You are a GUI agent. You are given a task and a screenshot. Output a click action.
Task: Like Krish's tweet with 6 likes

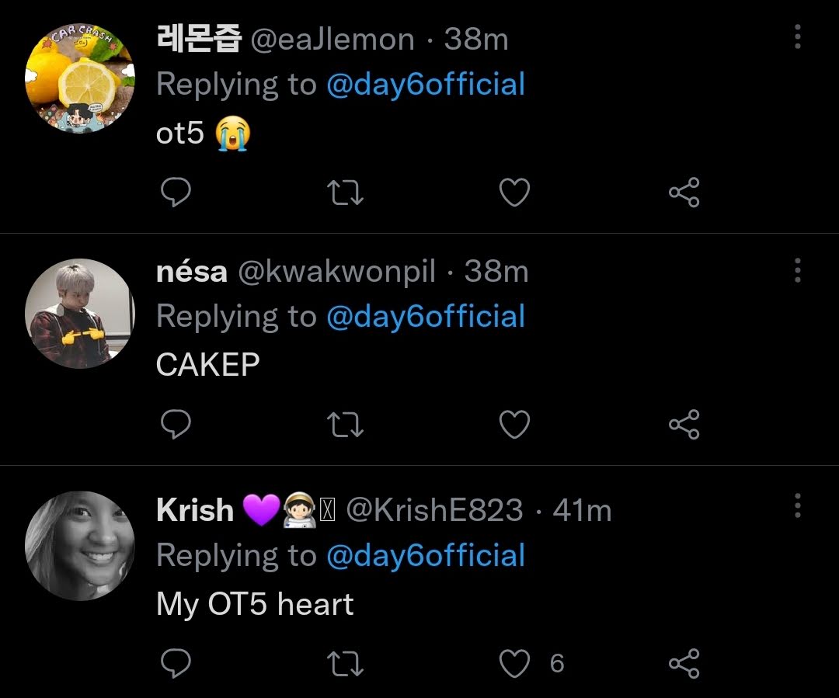(514, 664)
